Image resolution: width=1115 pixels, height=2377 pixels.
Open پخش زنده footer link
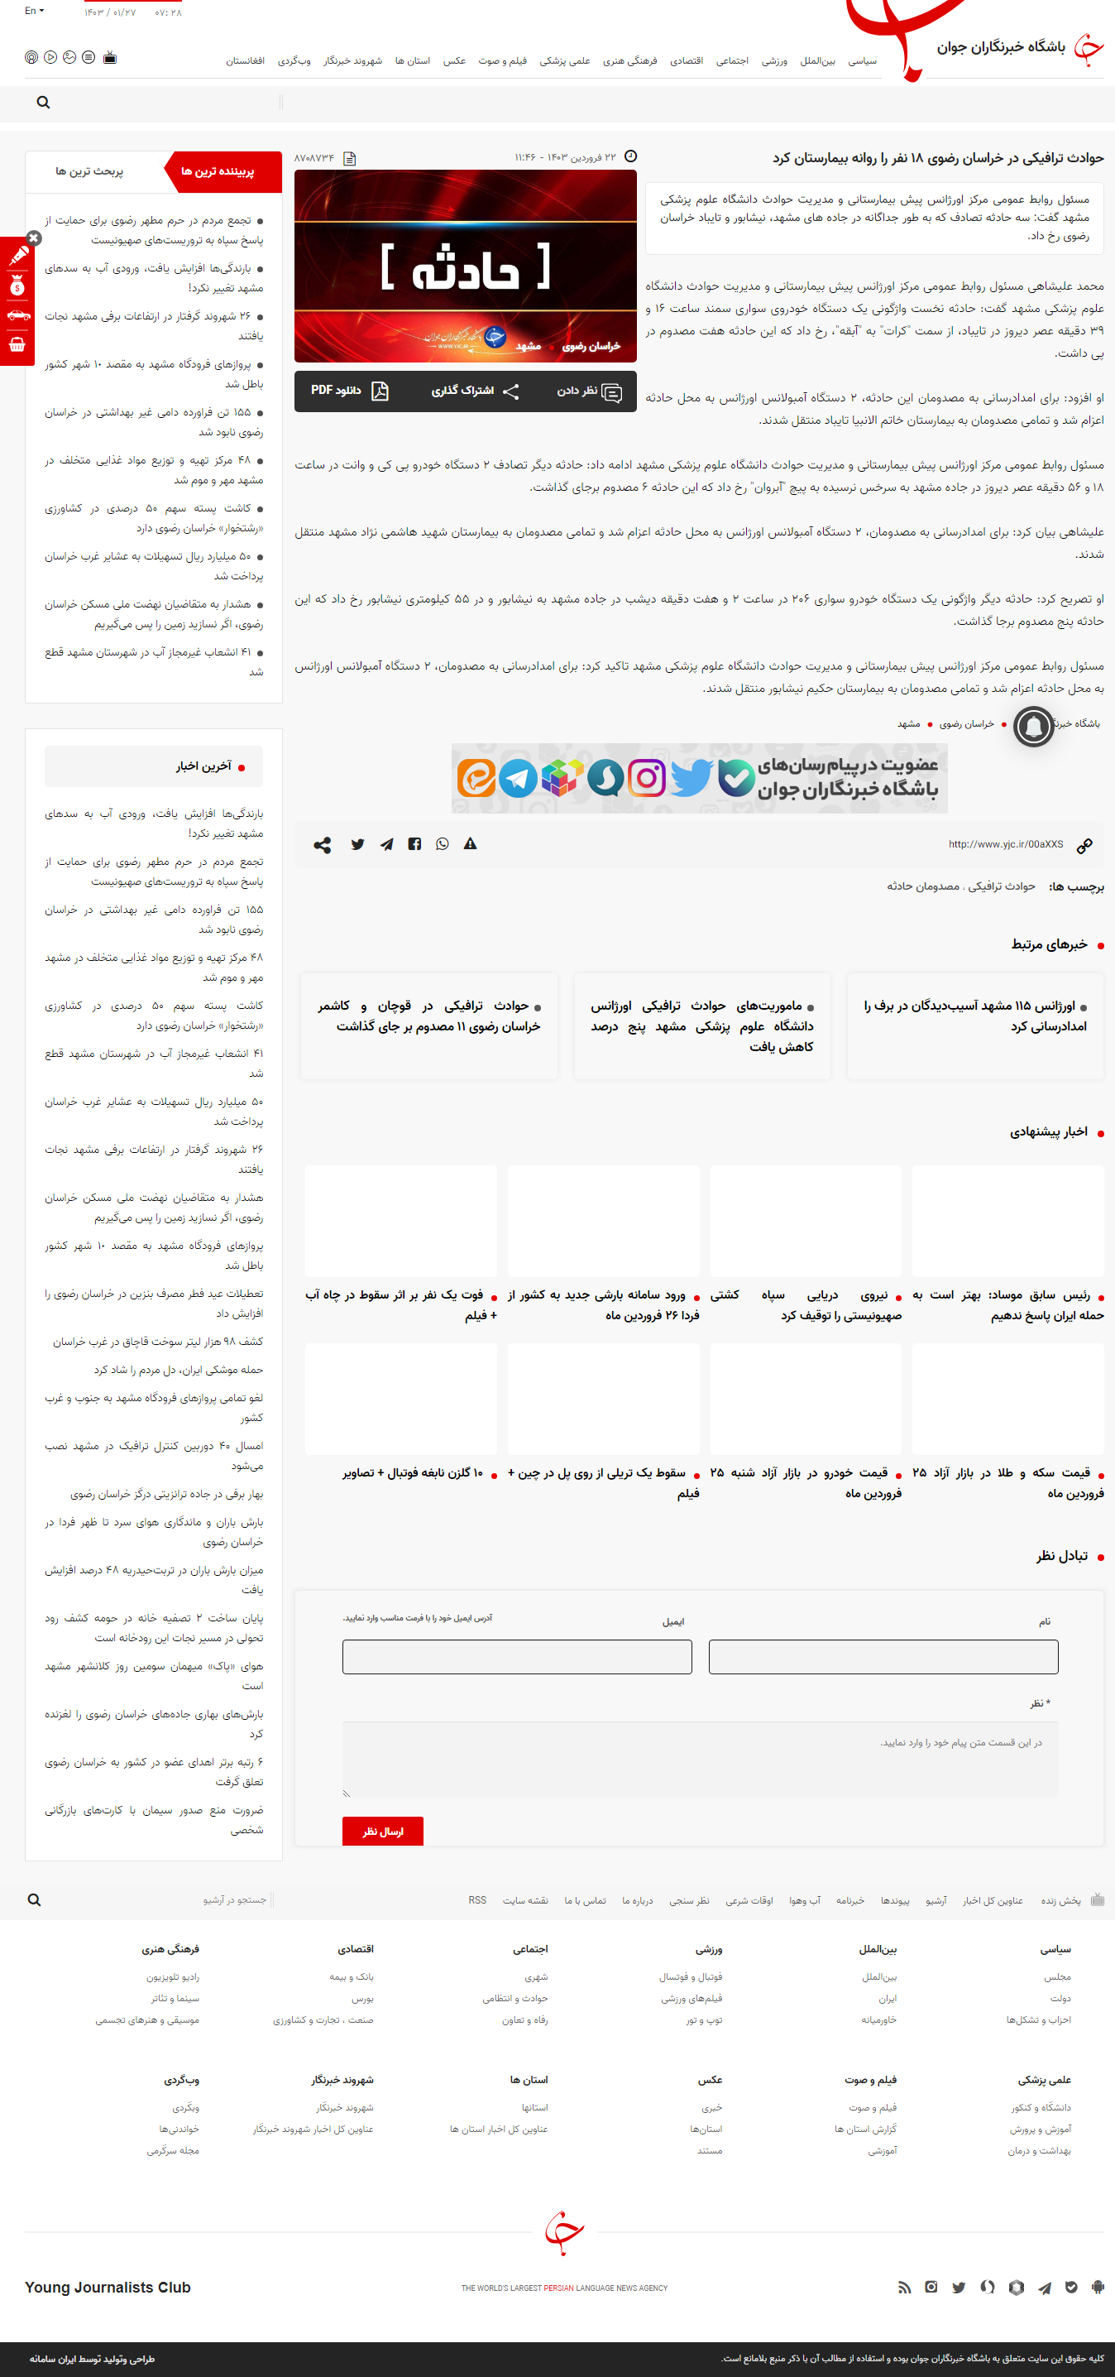[x=1060, y=1900]
